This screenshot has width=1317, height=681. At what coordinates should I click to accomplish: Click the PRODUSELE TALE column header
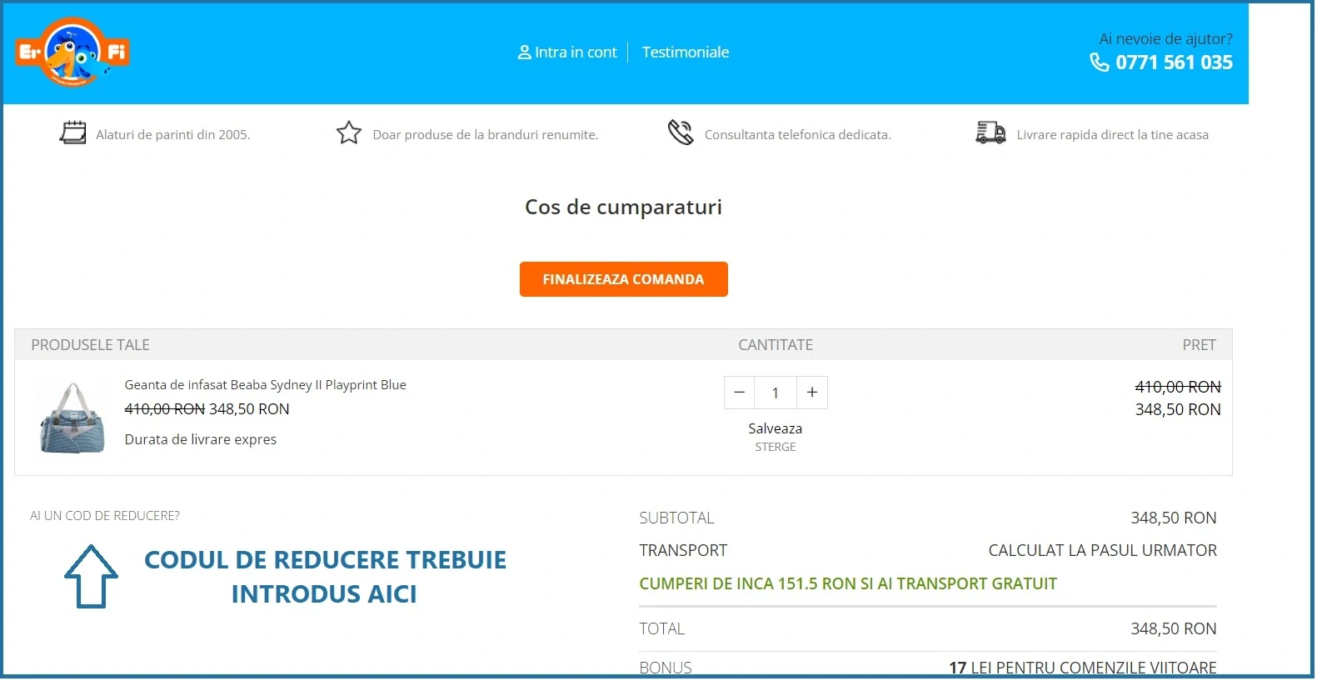click(x=90, y=345)
